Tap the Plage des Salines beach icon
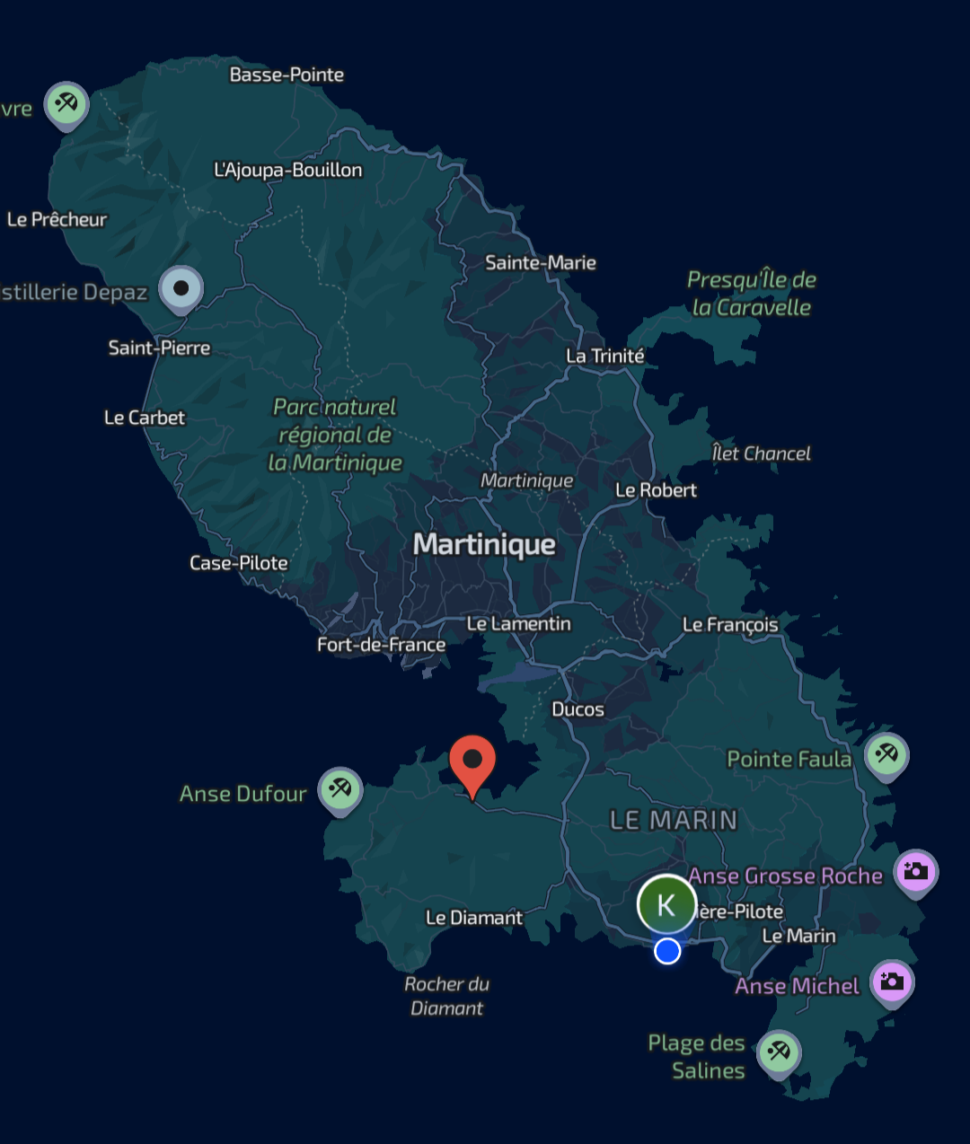The image size is (970, 1144). click(x=779, y=1052)
